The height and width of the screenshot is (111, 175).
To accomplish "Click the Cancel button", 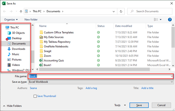I will (161, 105).
